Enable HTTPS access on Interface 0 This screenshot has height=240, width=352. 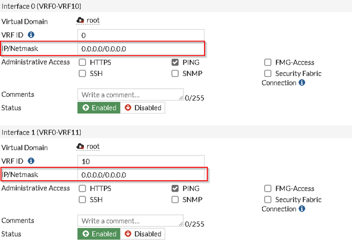point(82,62)
